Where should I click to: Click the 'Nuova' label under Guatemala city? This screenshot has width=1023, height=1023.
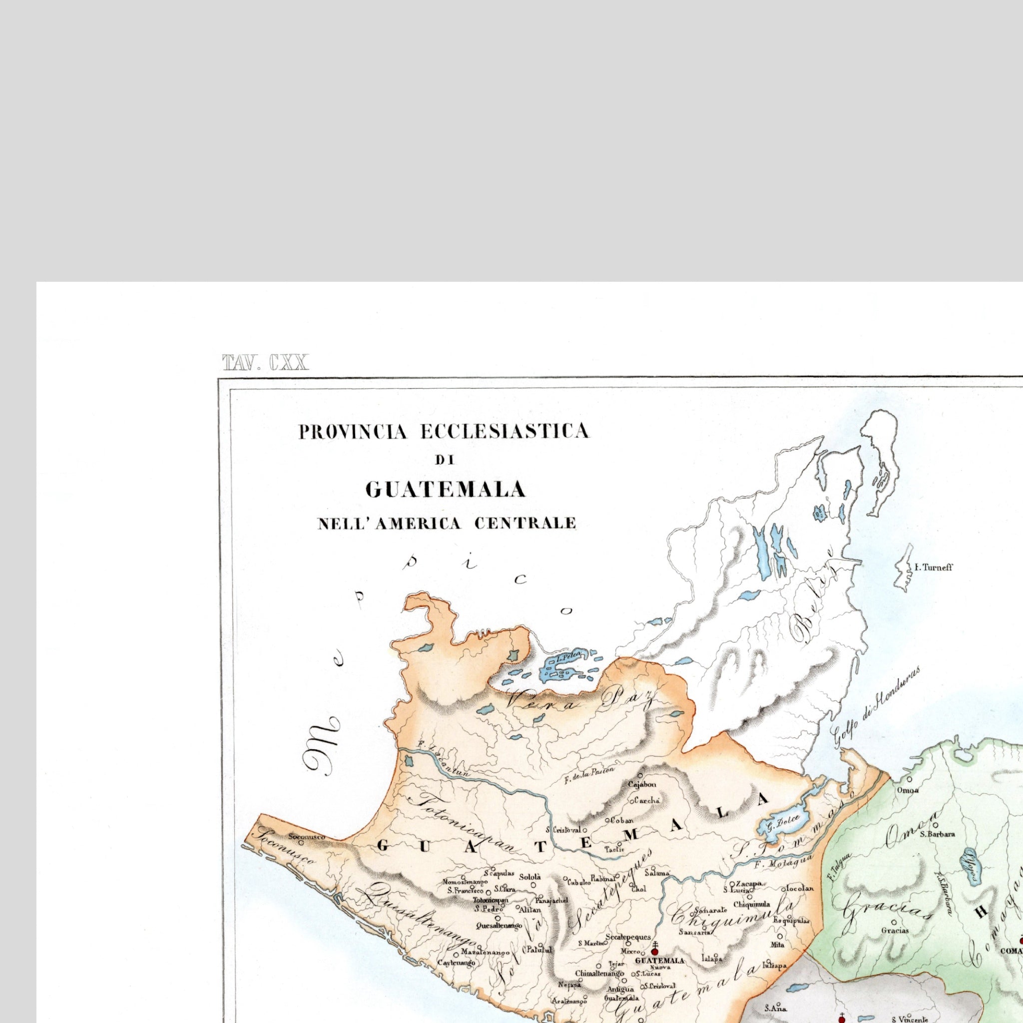pos(660,967)
